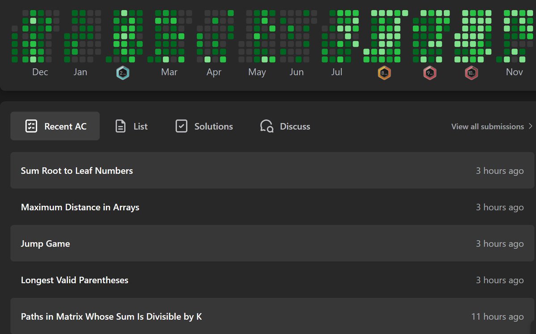
Task: Click the September monthly challenge badge
Action: pyautogui.click(x=430, y=72)
